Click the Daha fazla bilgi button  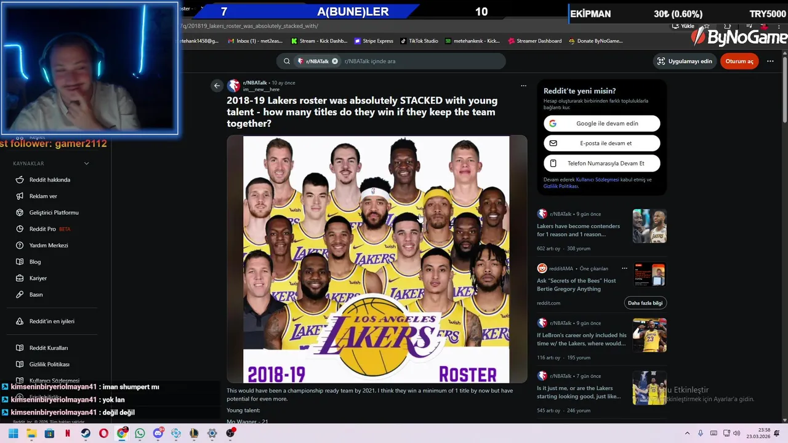point(645,303)
